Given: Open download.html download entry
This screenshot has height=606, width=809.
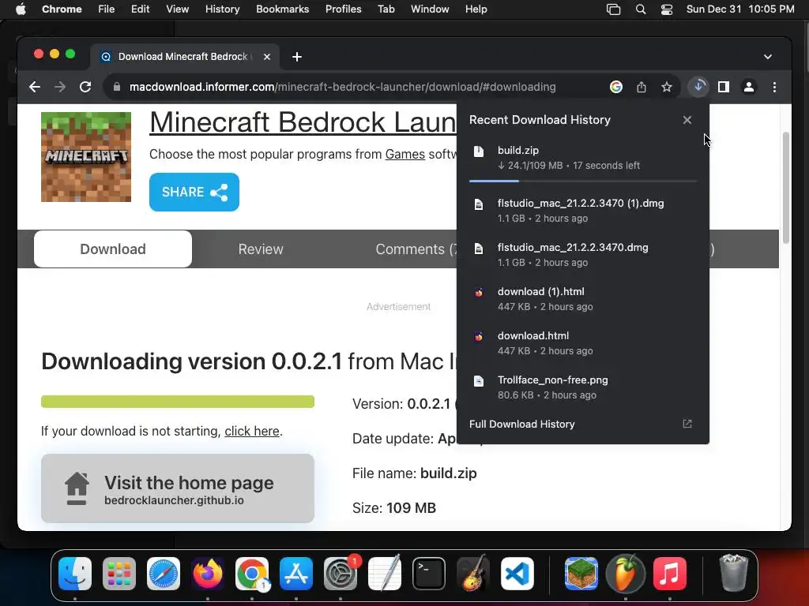Looking at the screenshot, I should coord(583,343).
